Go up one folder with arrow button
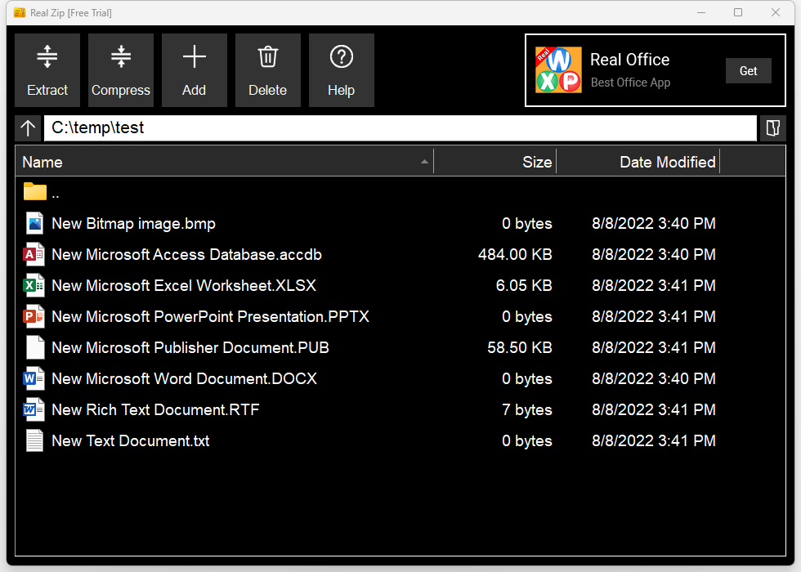This screenshot has height=572, width=801. [28, 128]
